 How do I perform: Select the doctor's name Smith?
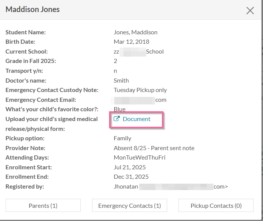click(x=121, y=81)
